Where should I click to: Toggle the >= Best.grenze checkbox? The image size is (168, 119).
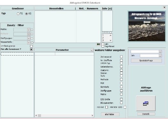click(31, 46)
